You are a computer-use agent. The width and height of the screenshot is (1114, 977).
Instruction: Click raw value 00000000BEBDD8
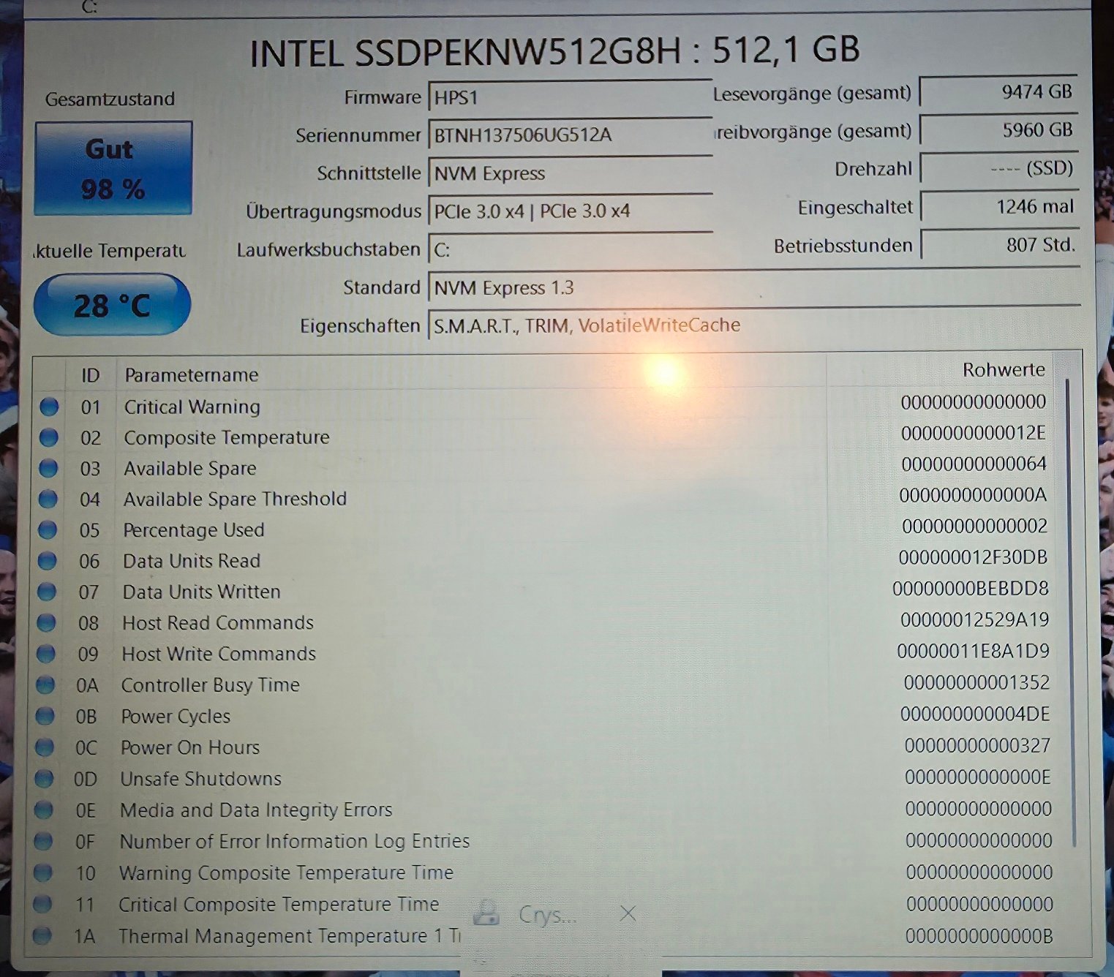[971, 588]
